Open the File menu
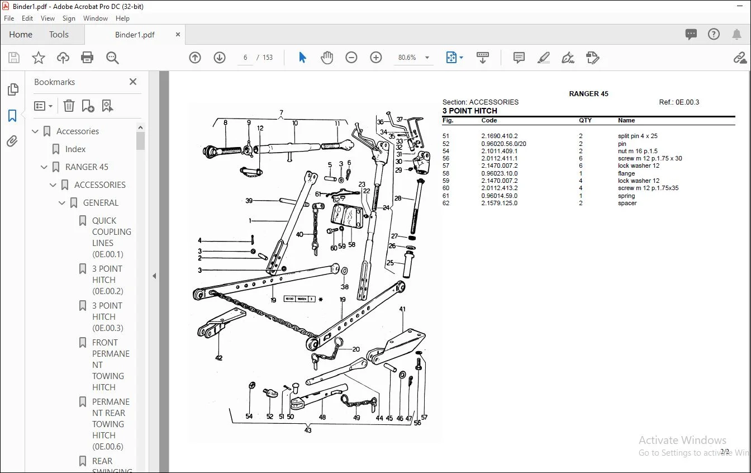751x473 pixels. (9, 18)
